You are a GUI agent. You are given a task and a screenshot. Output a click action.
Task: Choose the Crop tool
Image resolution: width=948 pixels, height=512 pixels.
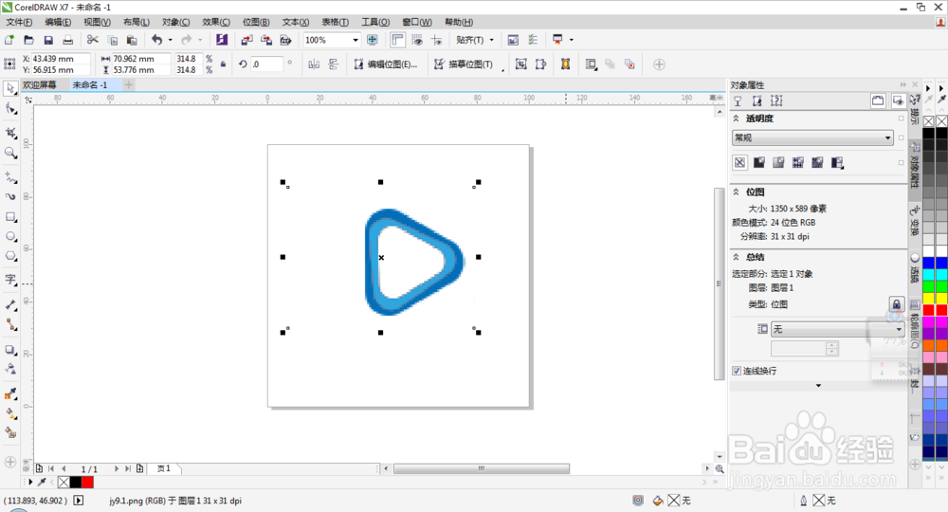click(x=10, y=133)
